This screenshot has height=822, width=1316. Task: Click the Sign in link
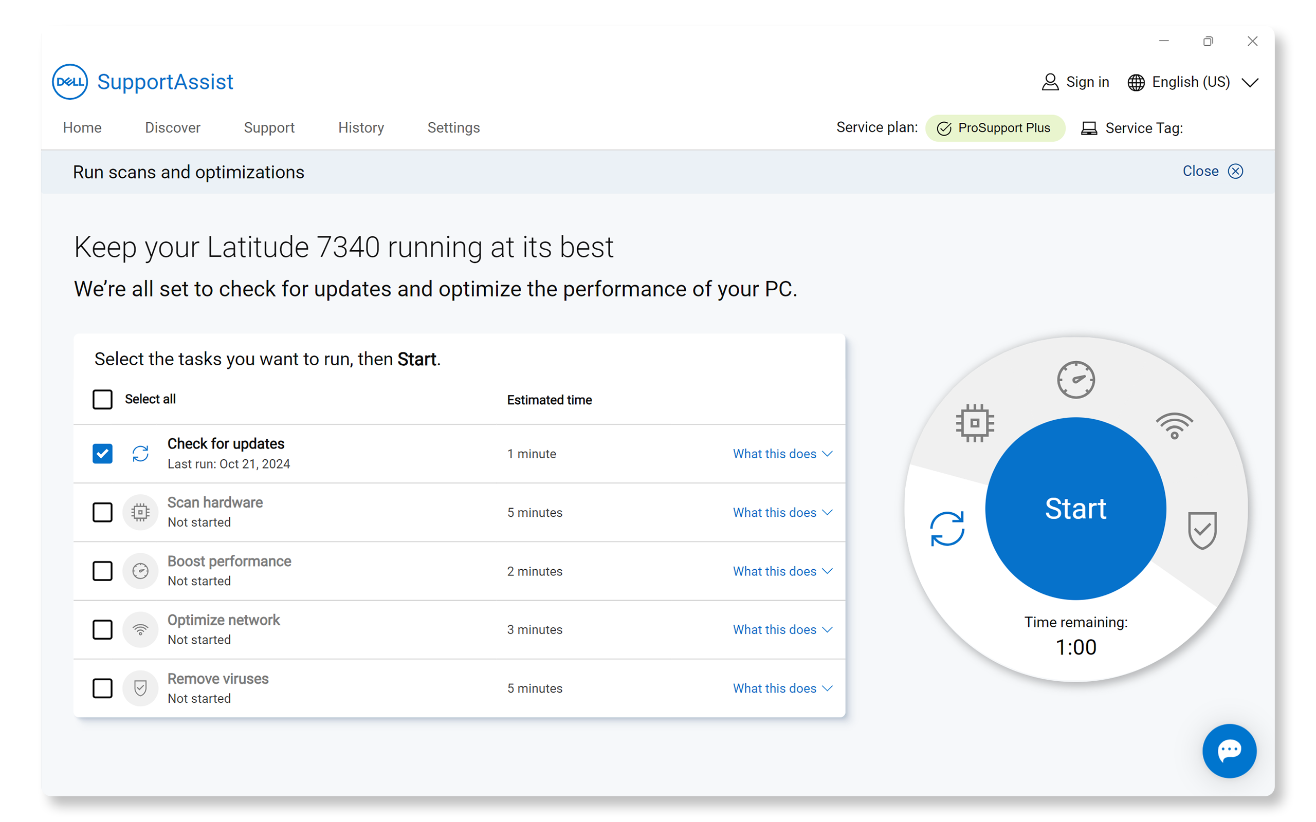coord(1088,82)
